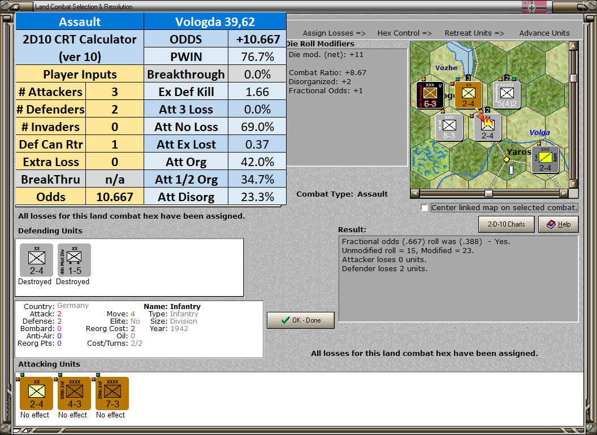The image size is (597, 435).
Task: Click the # Attackers input value 3
Action: pos(115,92)
